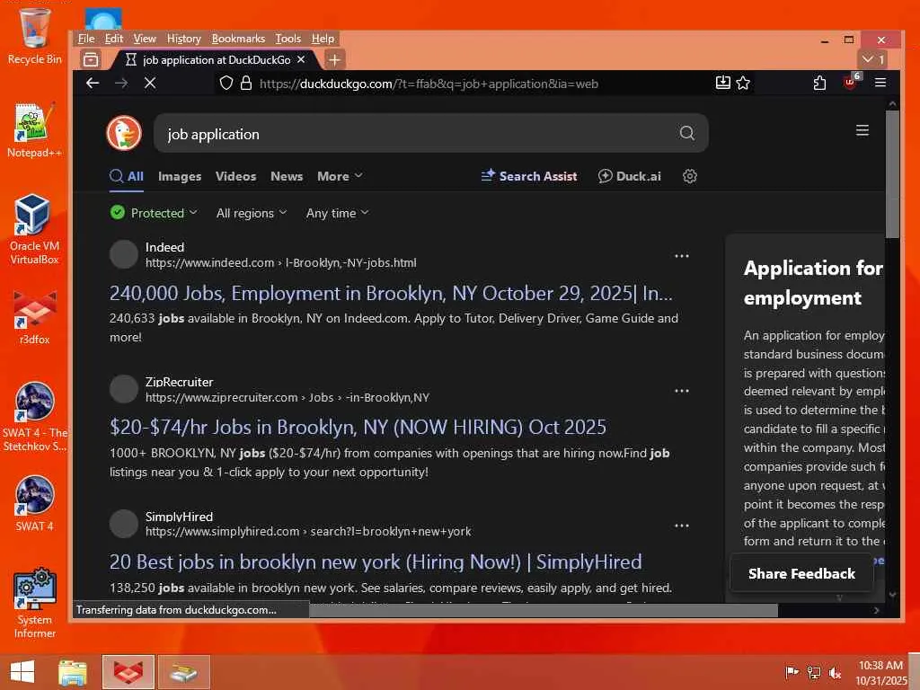Image resolution: width=920 pixels, height=690 pixels.
Task: Click the muted volume tray icon
Action: click(x=835, y=673)
